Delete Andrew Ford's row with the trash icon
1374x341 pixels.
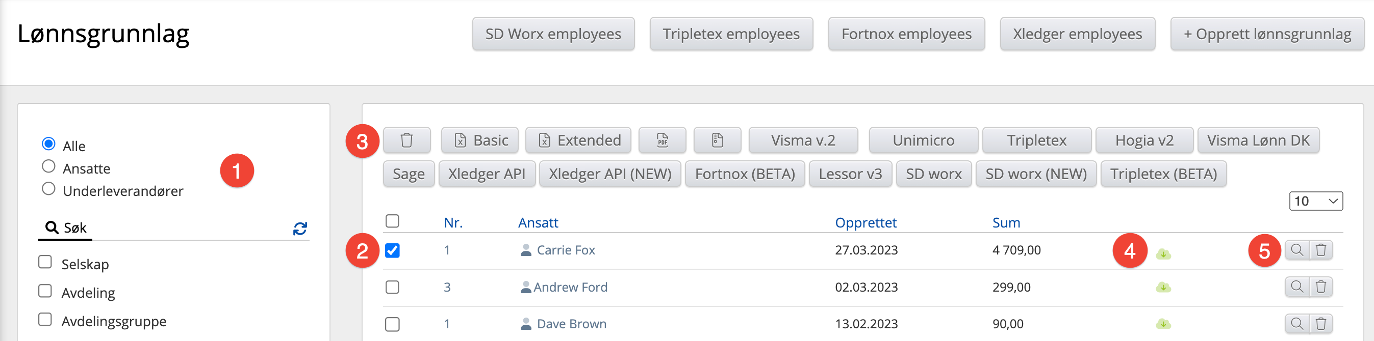[x=1320, y=287]
